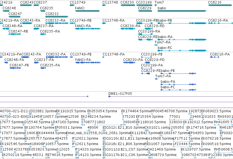Select EST IP14320.3prime
This screenshot has width=233, height=159.
pos(88,149)
